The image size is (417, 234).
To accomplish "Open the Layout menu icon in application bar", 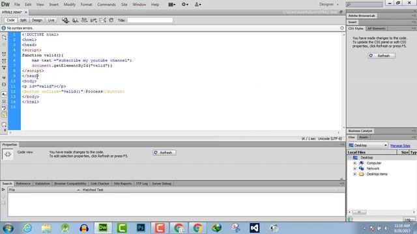I will pos(172,5).
